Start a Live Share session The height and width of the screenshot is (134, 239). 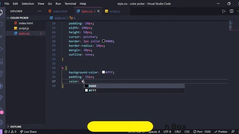pos(28,132)
